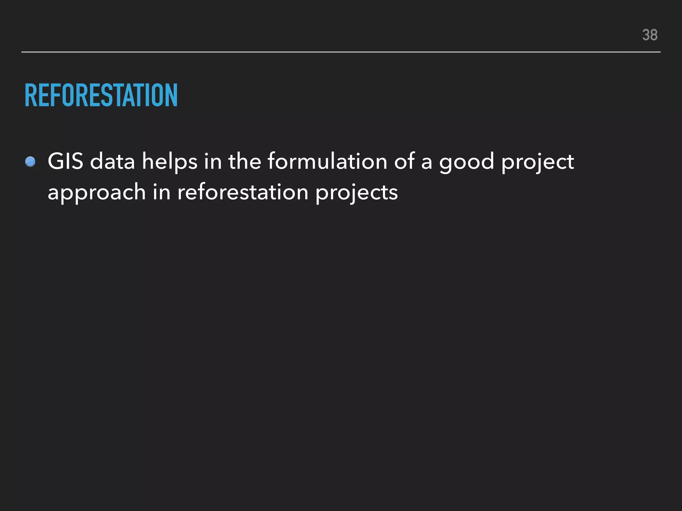Screen dimensions: 682x511
Task: Click the word 'GIS' in the bullet
Action: tap(65, 161)
